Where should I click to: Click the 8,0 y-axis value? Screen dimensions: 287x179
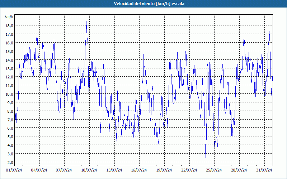10,111
